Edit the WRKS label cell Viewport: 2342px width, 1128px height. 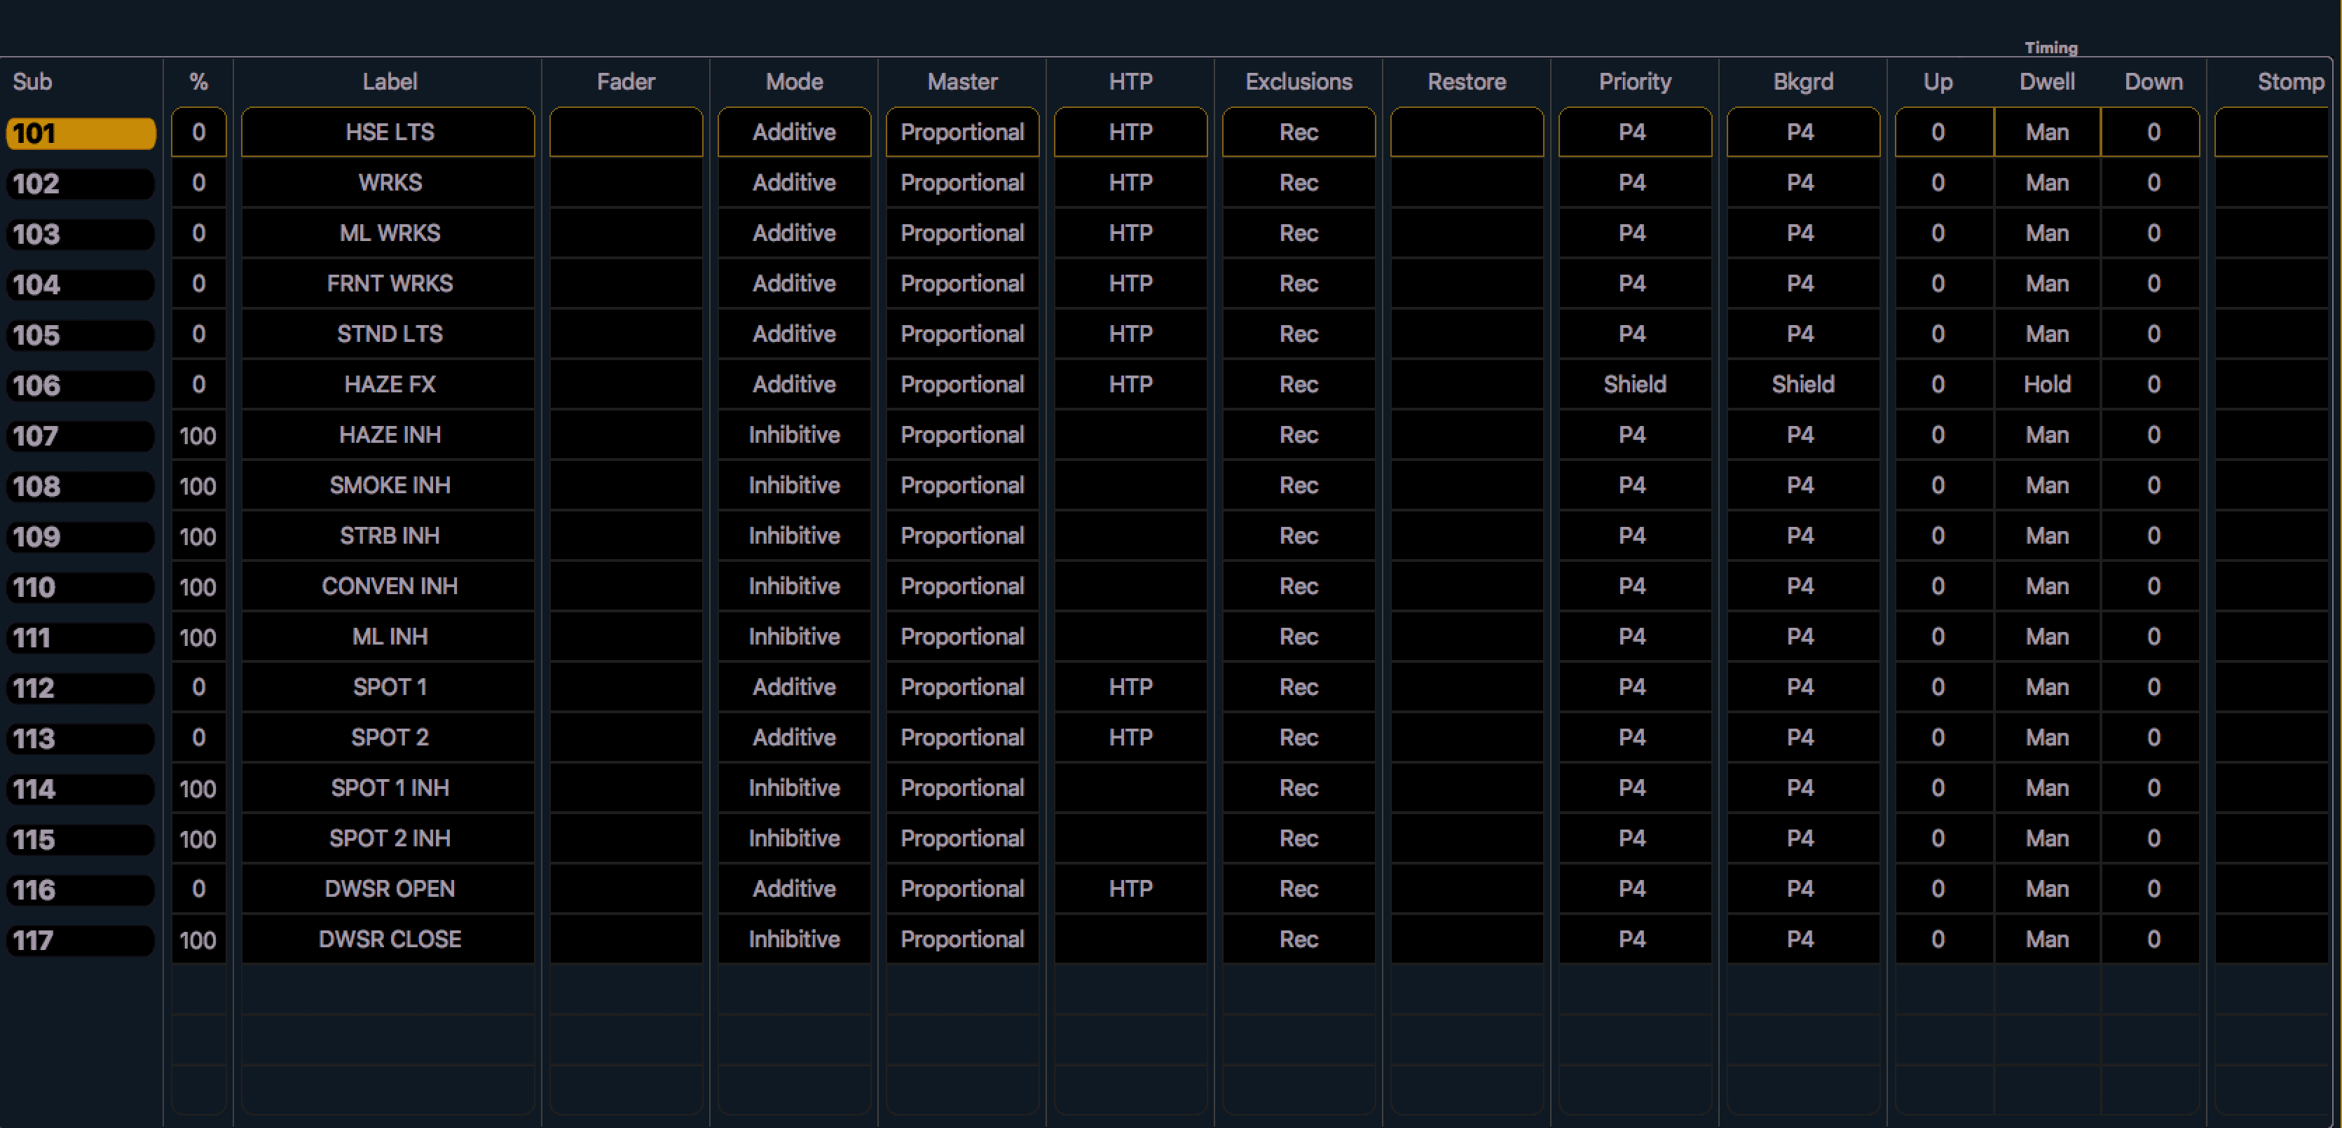[x=388, y=183]
